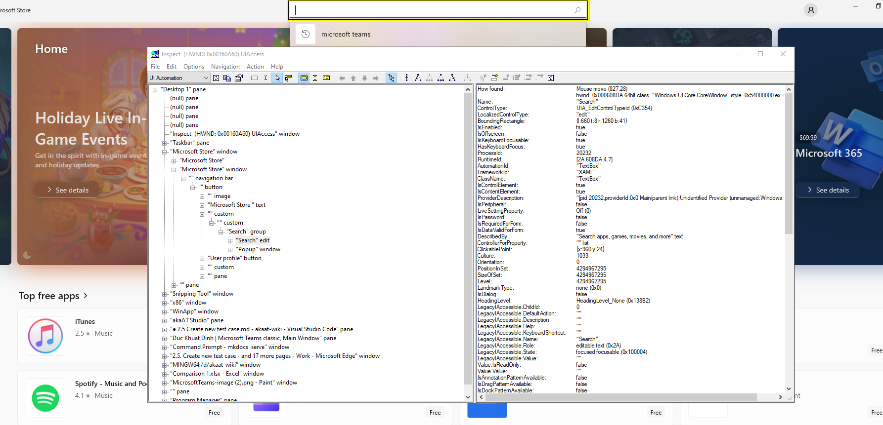Expand the "akaAT Studio" pane node

point(165,320)
